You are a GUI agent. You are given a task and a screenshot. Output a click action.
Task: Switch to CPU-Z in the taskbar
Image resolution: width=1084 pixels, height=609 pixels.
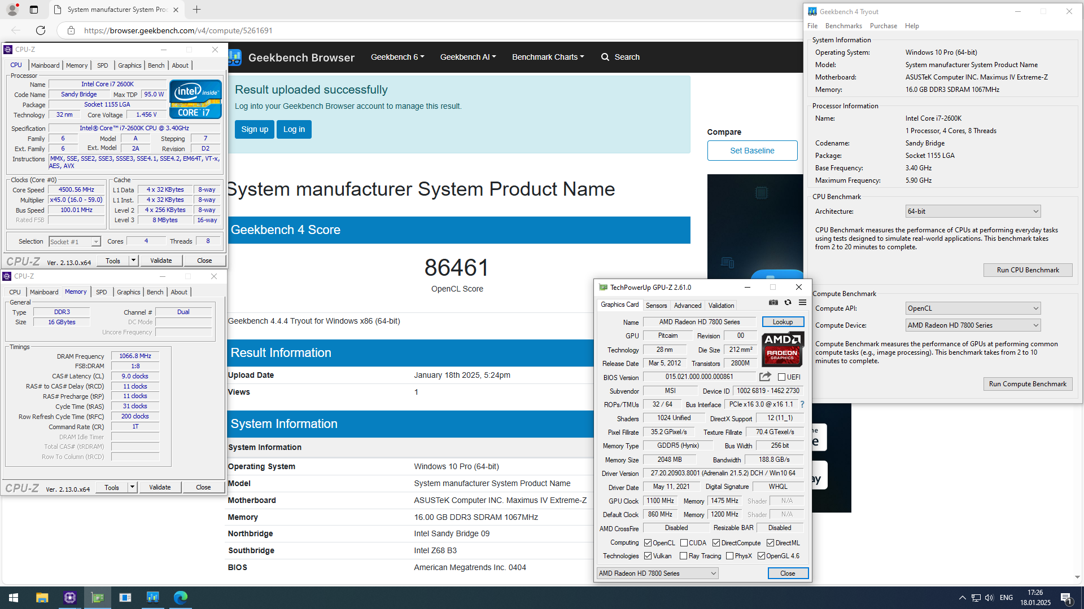pyautogui.click(x=70, y=597)
